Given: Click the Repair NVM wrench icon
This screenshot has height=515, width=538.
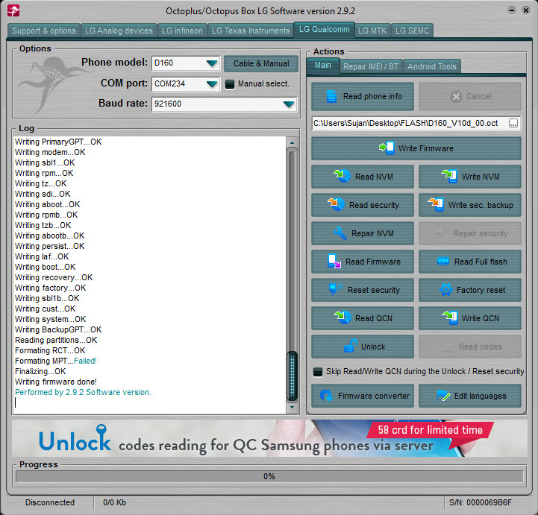Looking at the screenshot, I should (x=340, y=233).
